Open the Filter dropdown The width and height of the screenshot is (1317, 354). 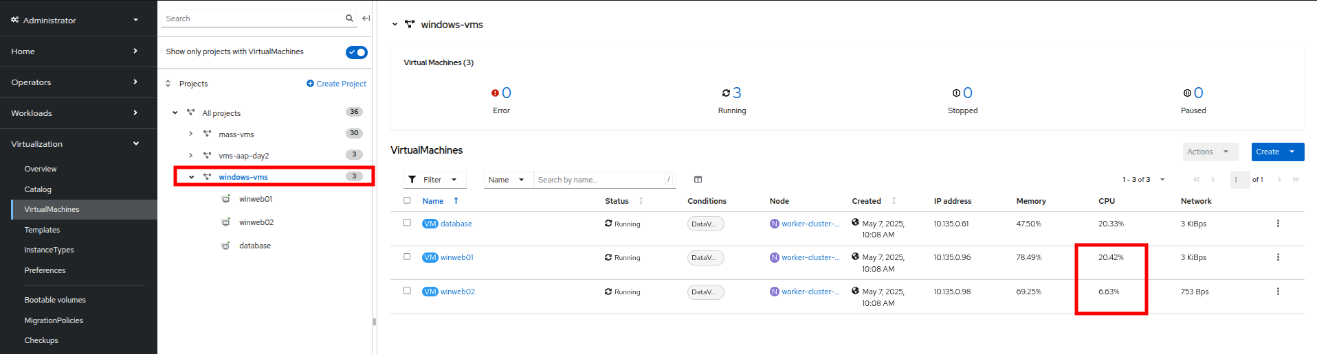[434, 180]
